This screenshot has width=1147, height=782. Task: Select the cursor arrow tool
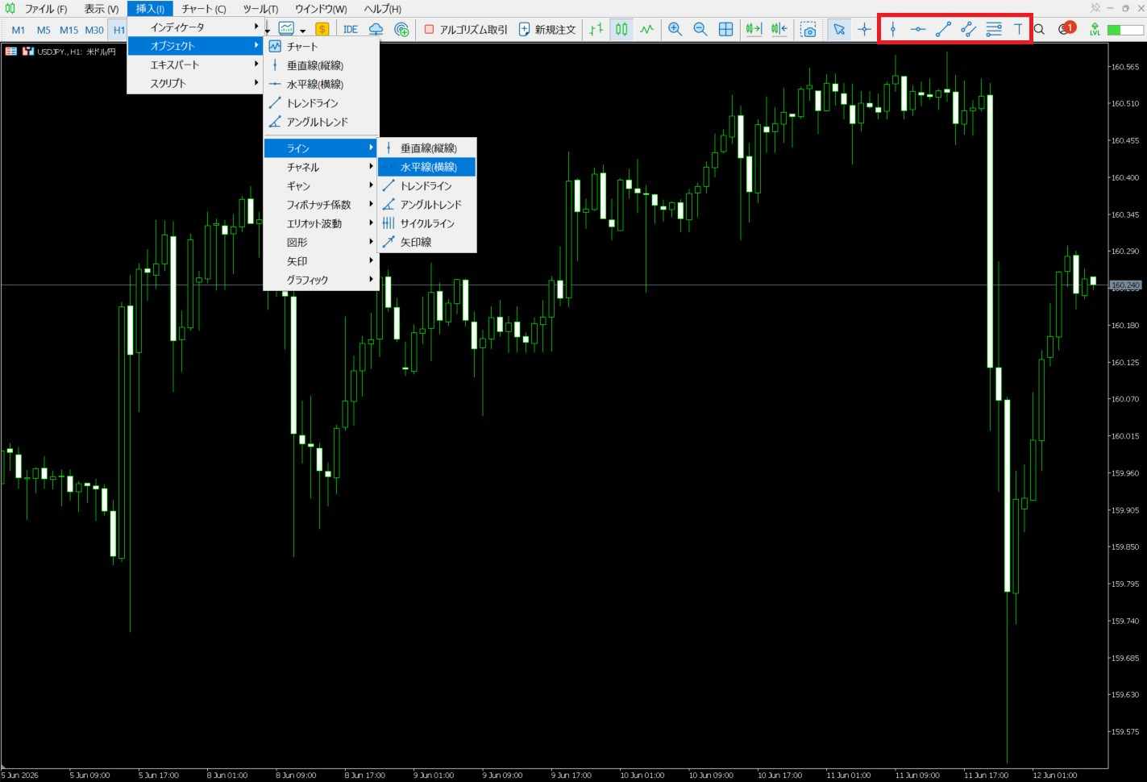click(839, 30)
